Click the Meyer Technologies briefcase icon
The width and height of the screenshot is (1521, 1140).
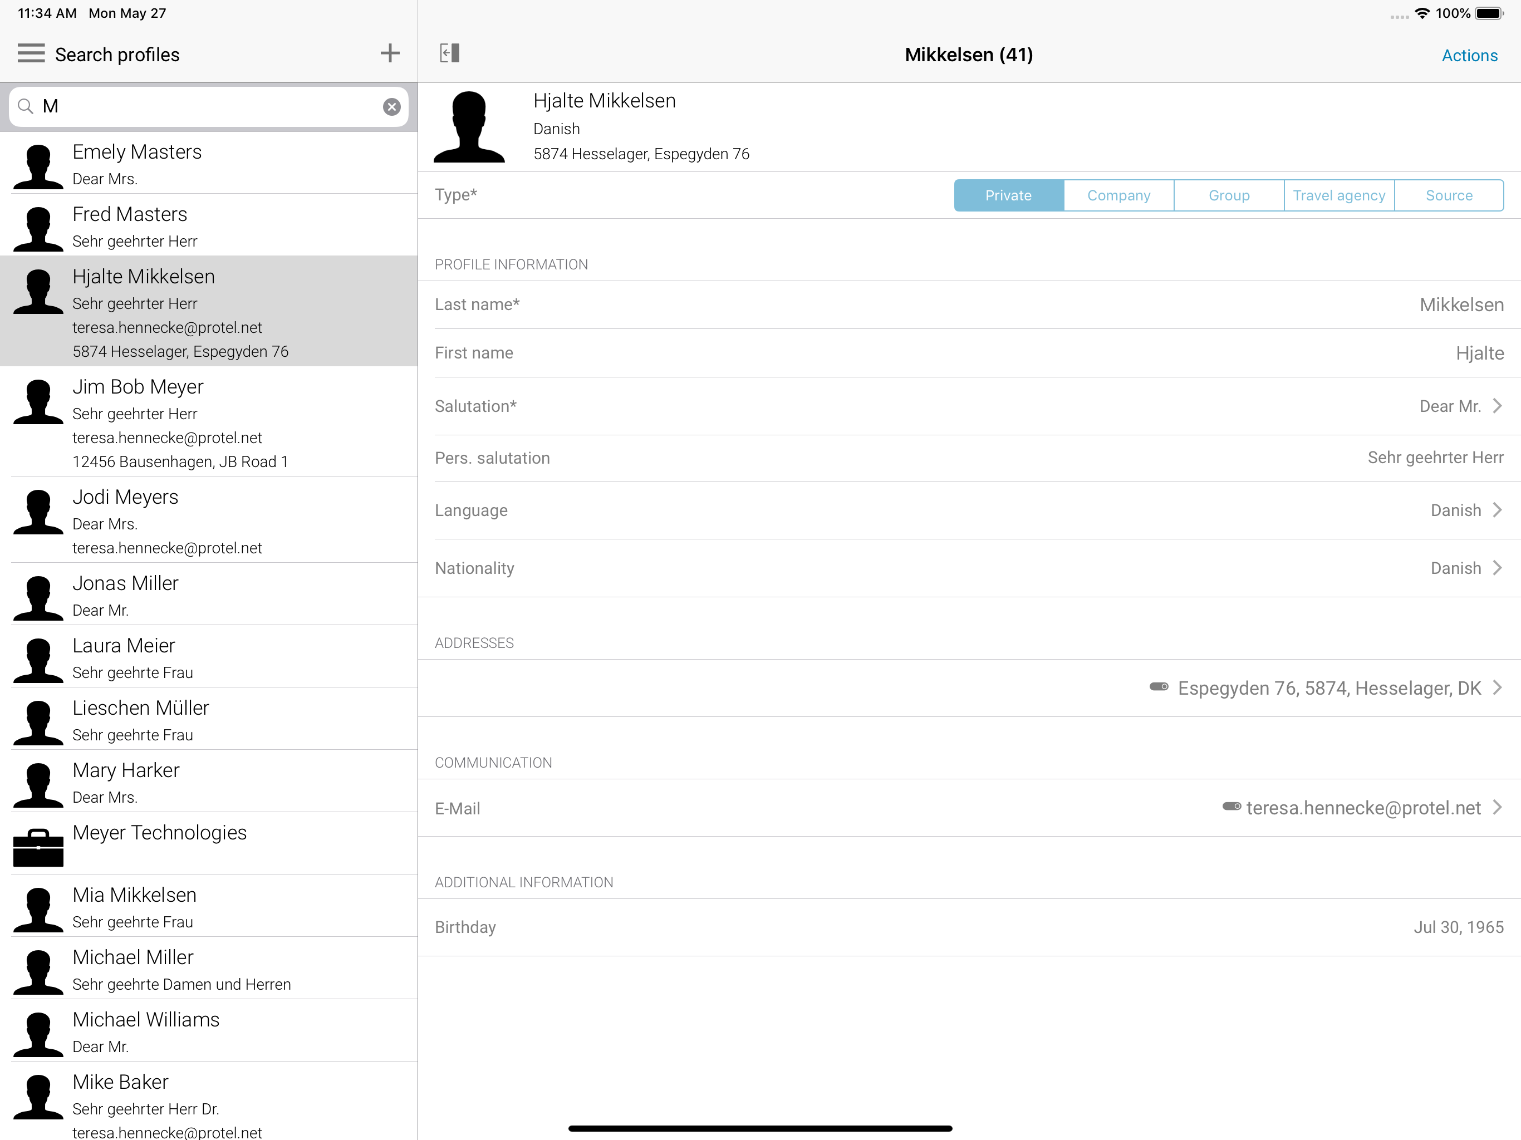click(x=38, y=847)
